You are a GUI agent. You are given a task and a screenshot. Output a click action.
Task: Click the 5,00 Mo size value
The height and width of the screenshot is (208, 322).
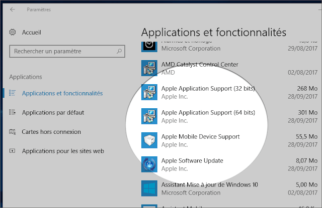coord(306,184)
